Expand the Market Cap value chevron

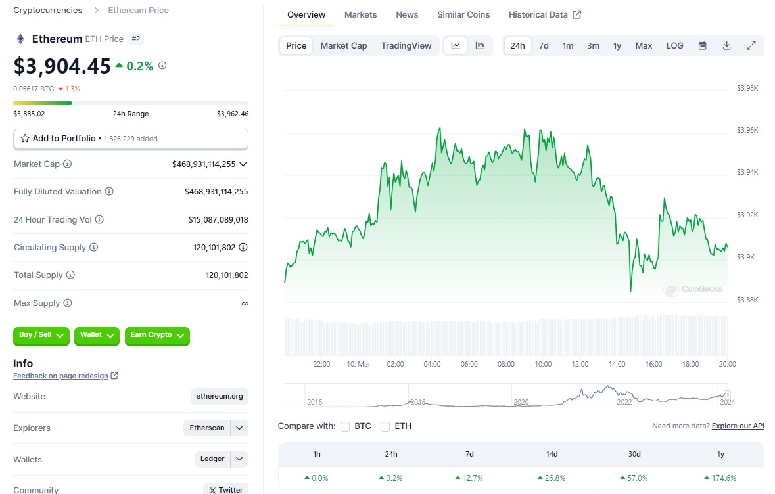point(243,164)
